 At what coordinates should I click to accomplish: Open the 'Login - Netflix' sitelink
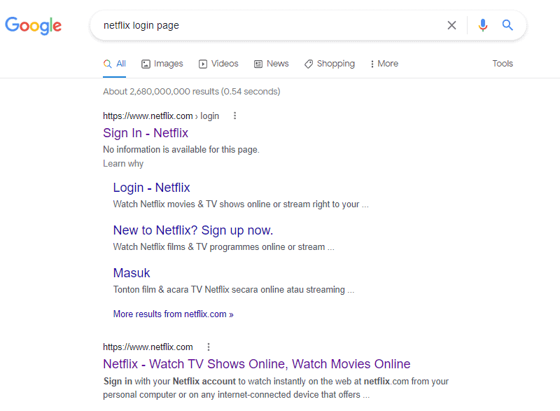(x=151, y=188)
